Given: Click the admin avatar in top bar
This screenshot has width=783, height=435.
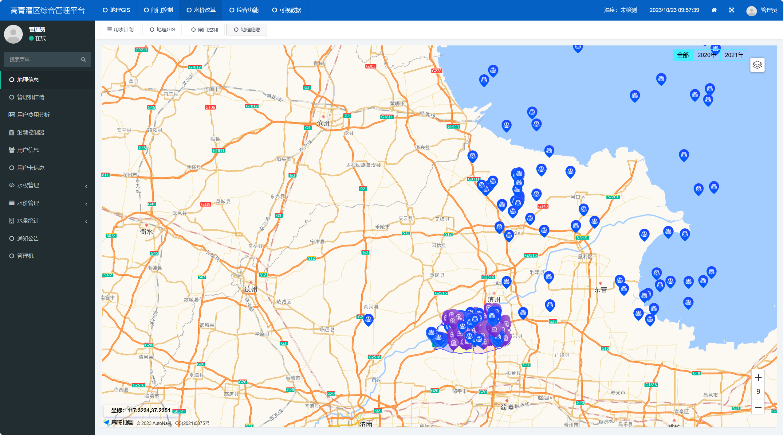Looking at the screenshot, I should [751, 11].
